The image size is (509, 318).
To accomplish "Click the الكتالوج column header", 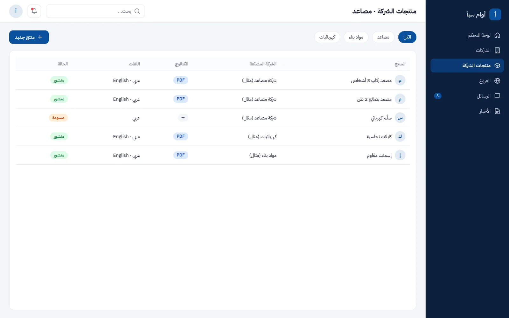I will click(182, 64).
